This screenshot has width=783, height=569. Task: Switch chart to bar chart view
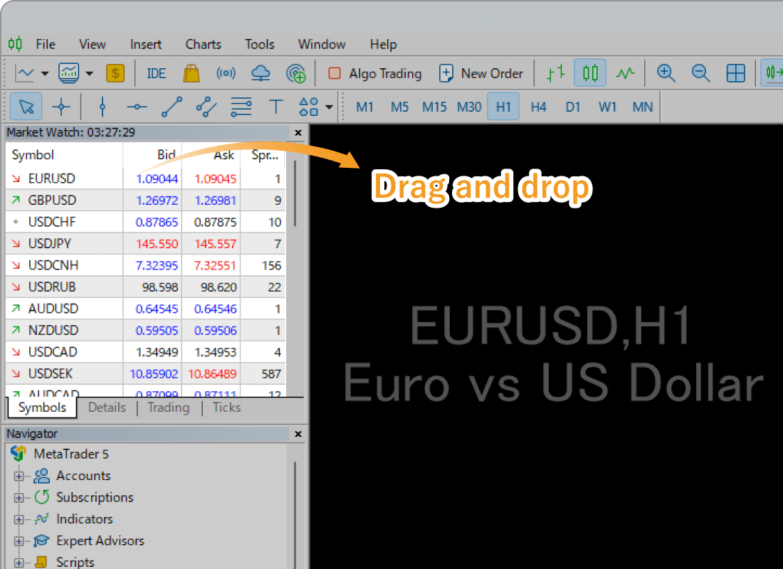[556, 73]
